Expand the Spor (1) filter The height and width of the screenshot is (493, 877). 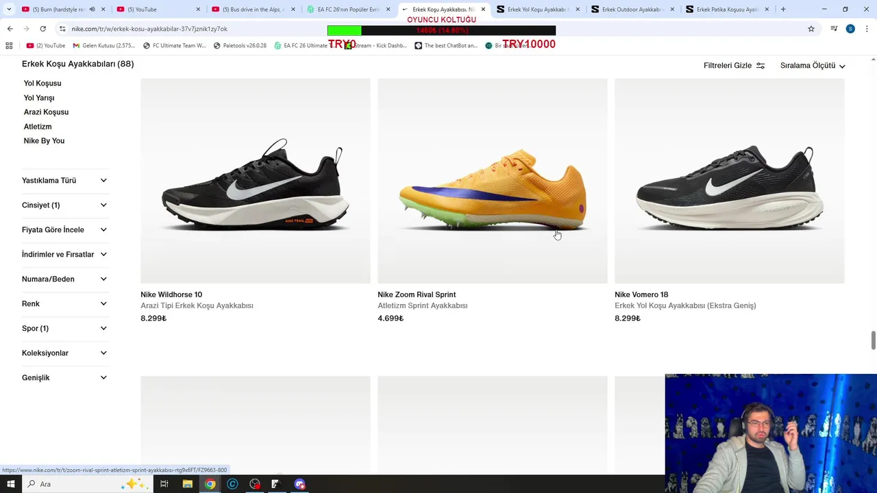64,329
